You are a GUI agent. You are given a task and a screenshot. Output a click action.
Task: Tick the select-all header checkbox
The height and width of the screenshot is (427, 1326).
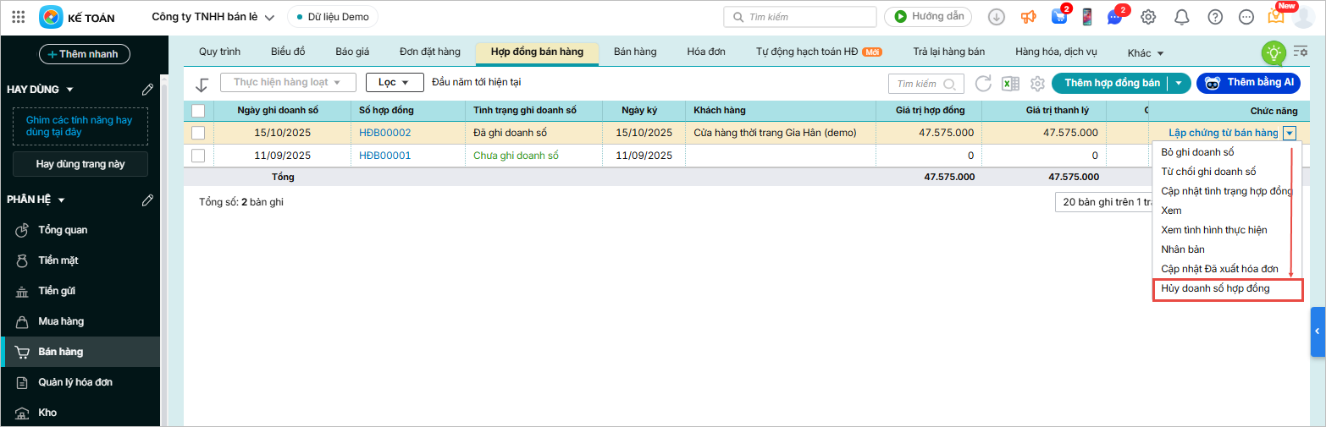[198, 111]
